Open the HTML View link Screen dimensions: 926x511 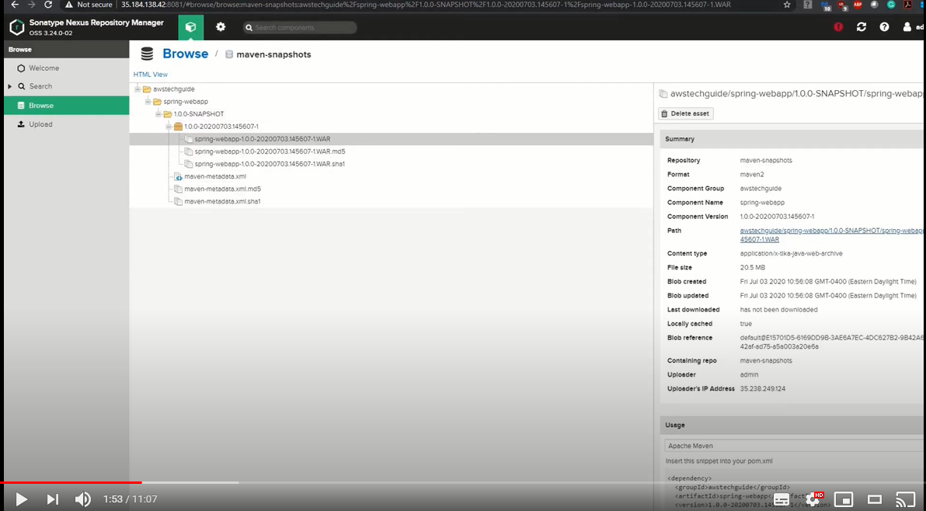(150, 75)
